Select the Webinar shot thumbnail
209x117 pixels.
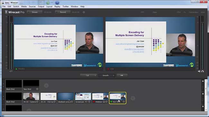tap(100, 96)
